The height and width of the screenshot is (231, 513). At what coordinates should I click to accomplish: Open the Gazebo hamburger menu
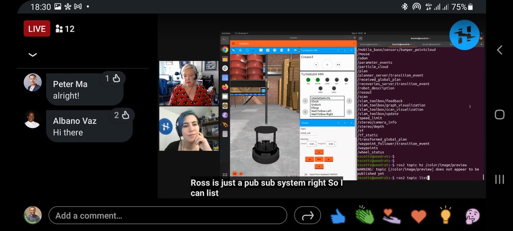point(233,44)
